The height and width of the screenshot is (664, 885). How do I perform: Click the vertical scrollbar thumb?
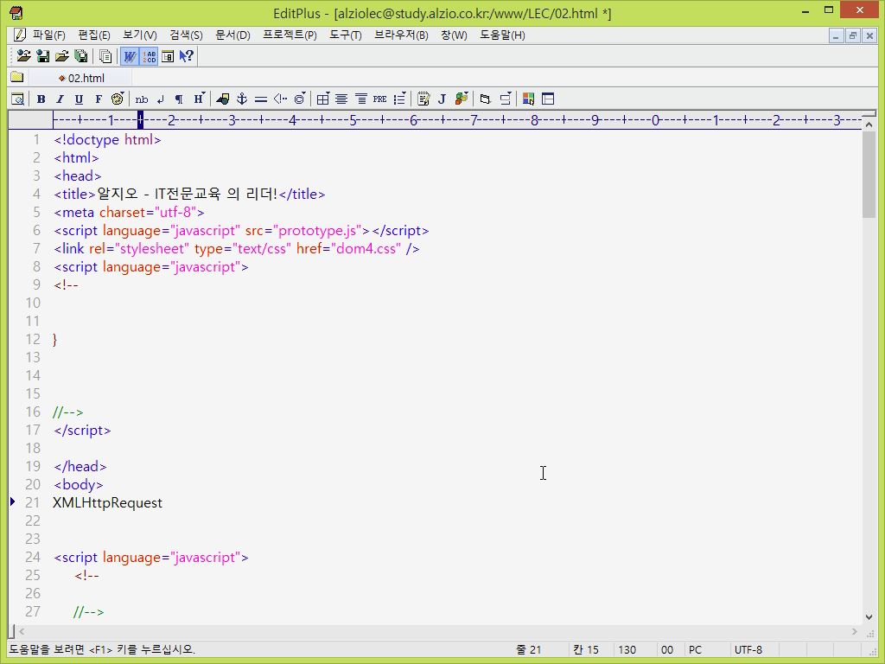pos(869,175)
